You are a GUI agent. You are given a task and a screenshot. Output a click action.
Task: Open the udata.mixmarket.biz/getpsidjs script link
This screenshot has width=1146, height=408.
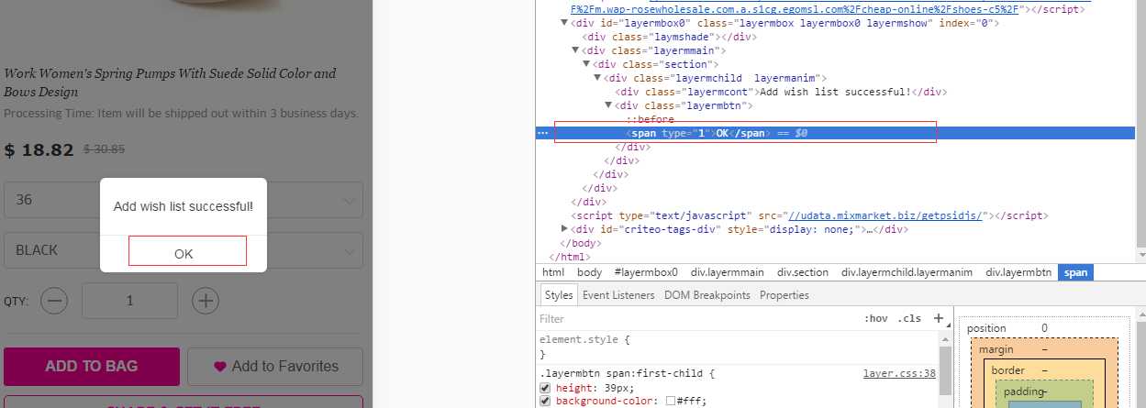click(885, 215)
